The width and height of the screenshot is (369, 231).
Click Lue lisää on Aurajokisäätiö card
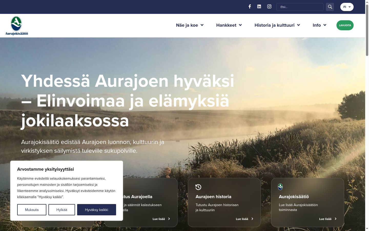(x=325, y=219)
